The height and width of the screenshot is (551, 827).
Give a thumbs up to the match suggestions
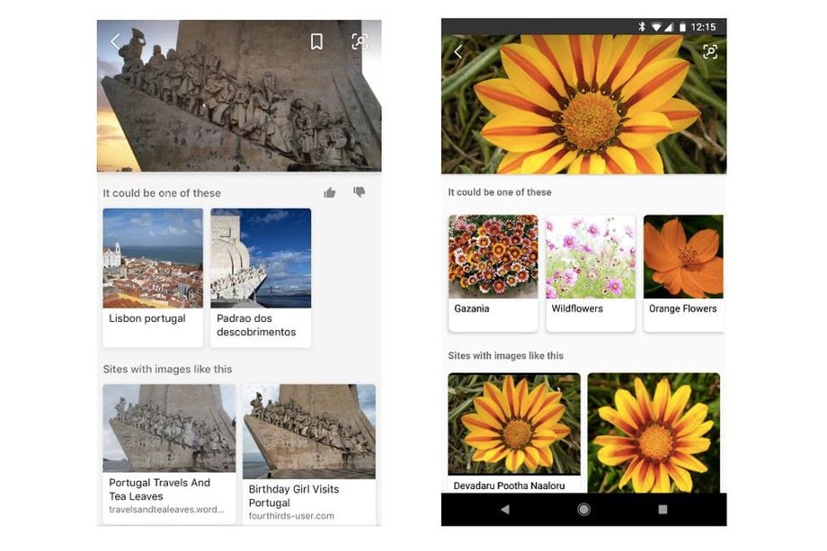click(329, 192)
